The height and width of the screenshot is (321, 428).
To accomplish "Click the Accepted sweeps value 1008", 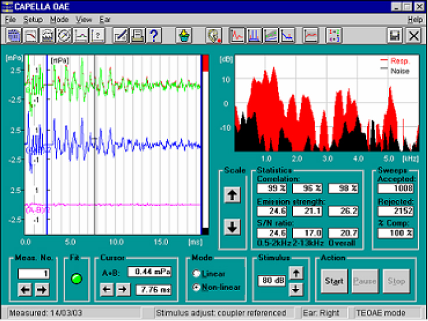I will 396,188.
